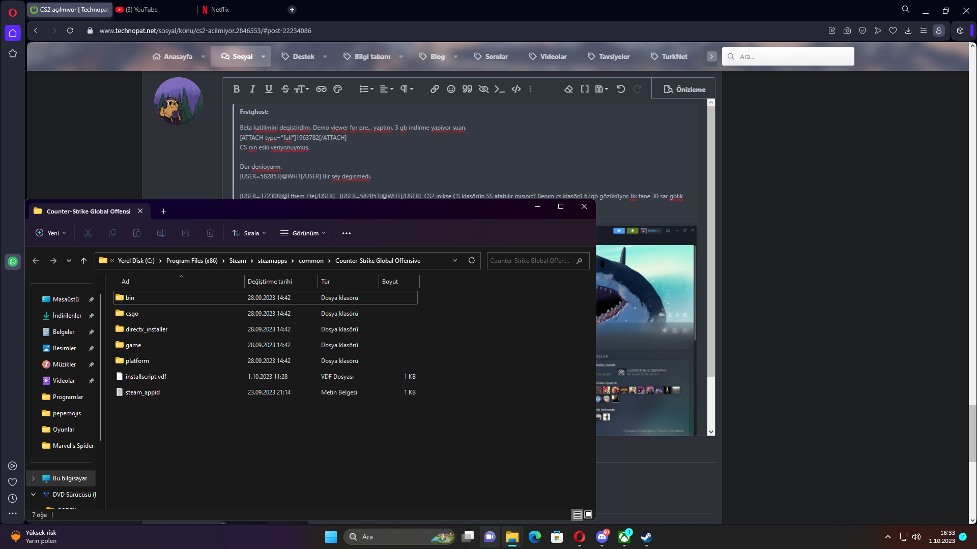Insert code with the code icon

click(x=516, y=89)
